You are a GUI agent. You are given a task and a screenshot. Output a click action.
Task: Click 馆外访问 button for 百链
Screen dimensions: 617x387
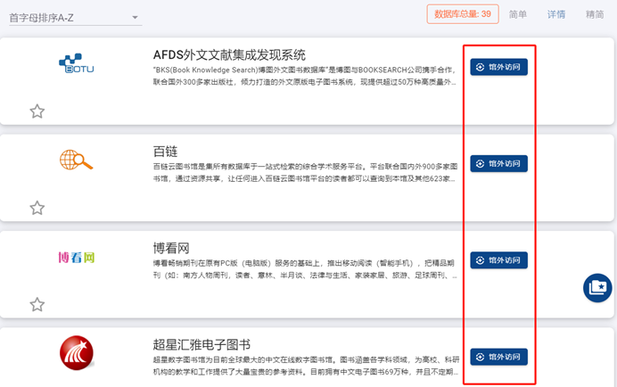point(499,163)
